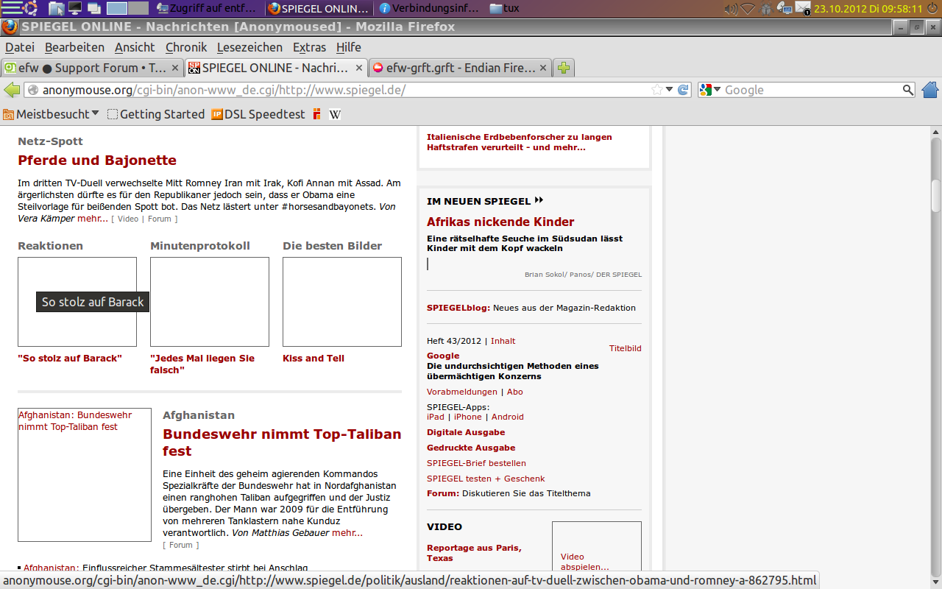Open the Lesezeichen menu
The height and width of the screenshot is (589, 942).
coord(249,47)
